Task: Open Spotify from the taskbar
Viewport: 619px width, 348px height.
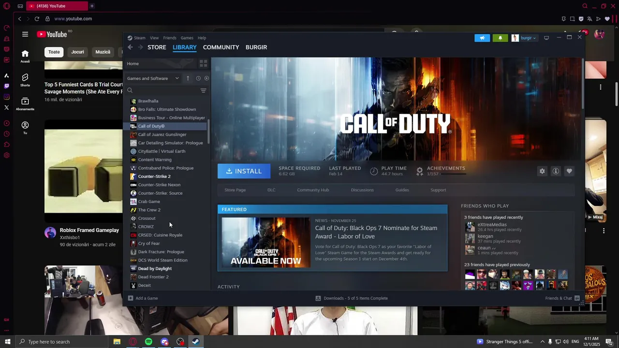Action: [x=148, y=342]
